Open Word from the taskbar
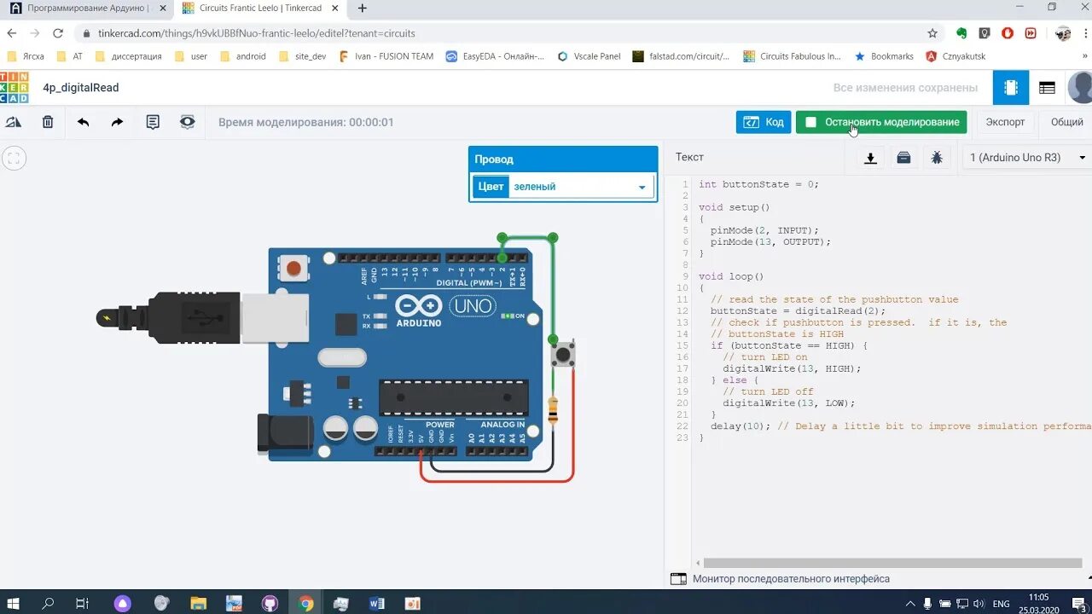1092x614 pixels. 377,603
